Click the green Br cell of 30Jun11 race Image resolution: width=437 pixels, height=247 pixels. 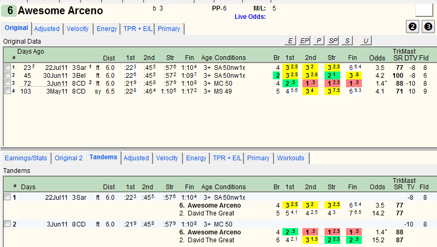[x=277, y=76]
